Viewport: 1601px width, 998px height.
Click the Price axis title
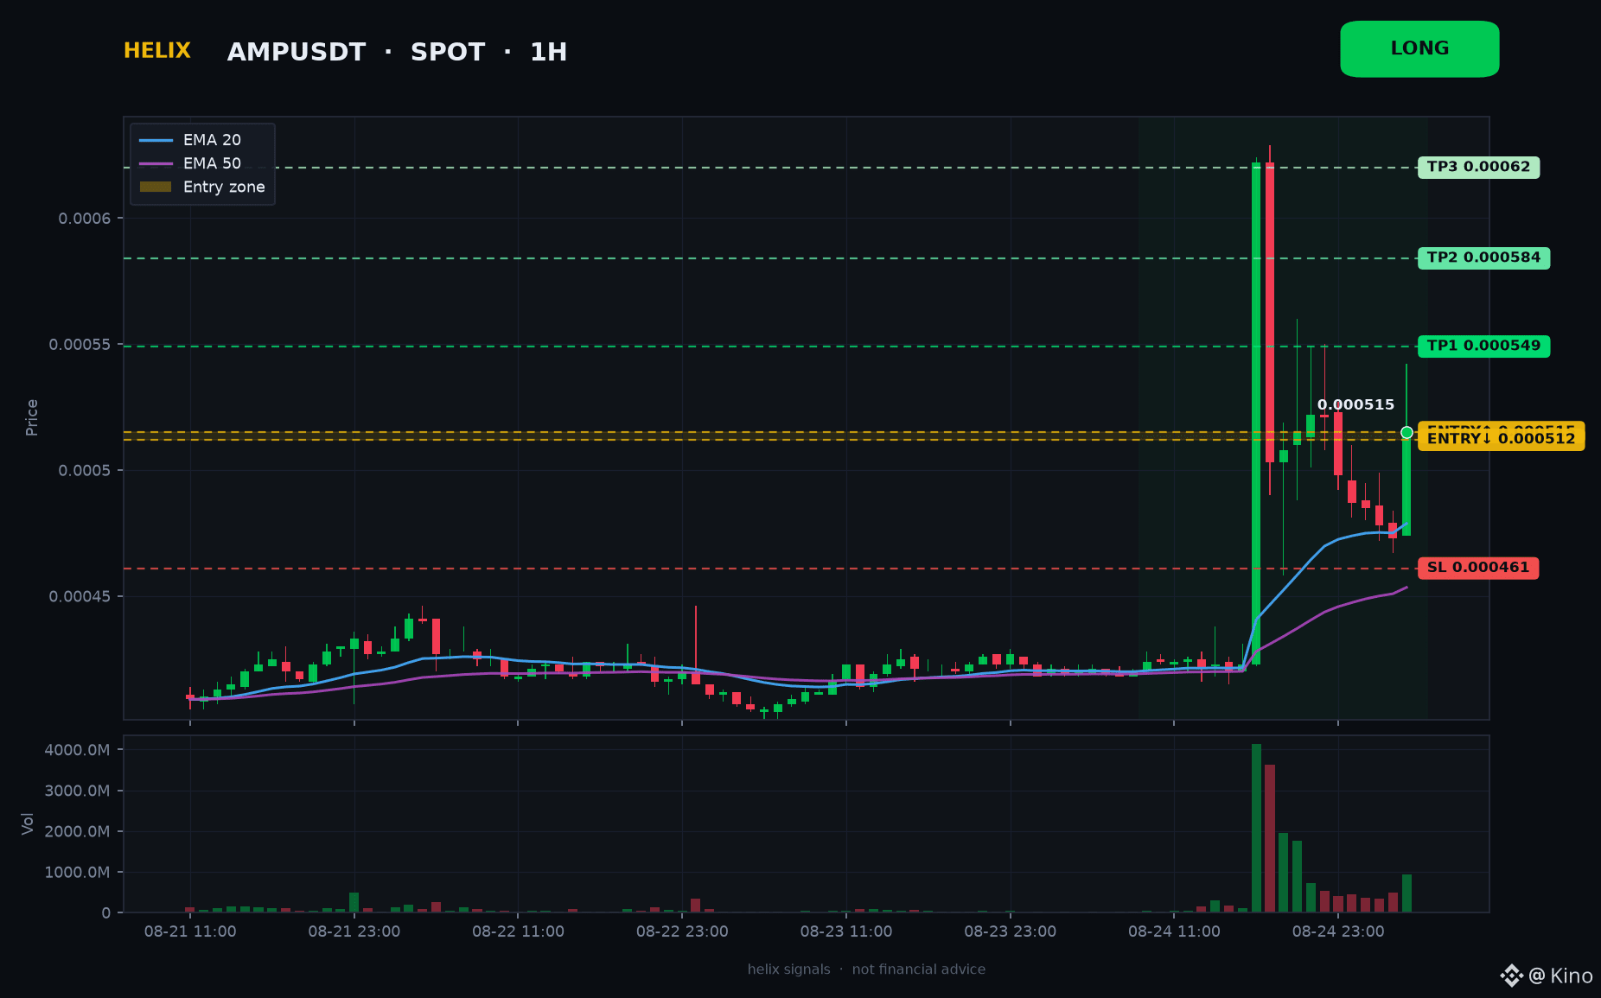click(x=32, y=417)
